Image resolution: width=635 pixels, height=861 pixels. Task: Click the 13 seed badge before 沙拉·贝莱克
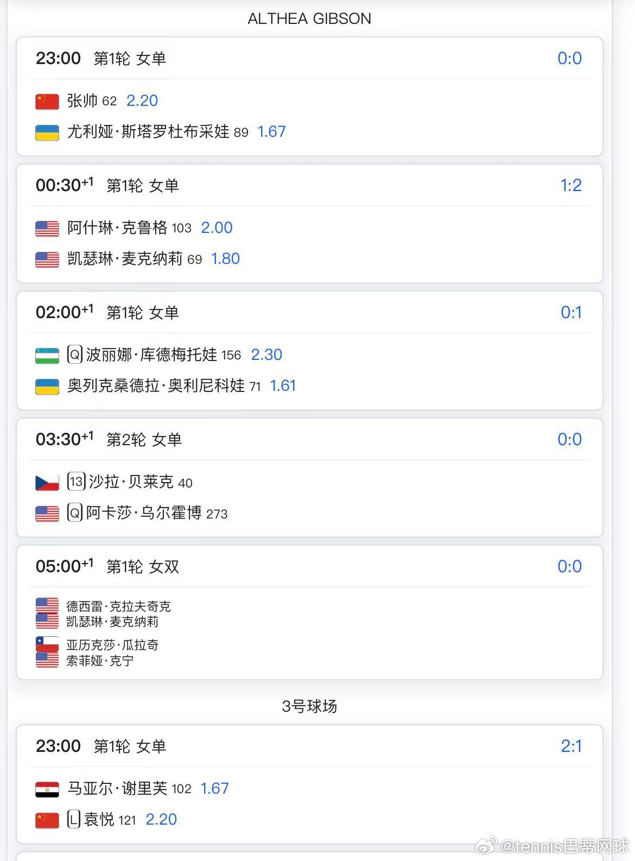tap(77, 482)
